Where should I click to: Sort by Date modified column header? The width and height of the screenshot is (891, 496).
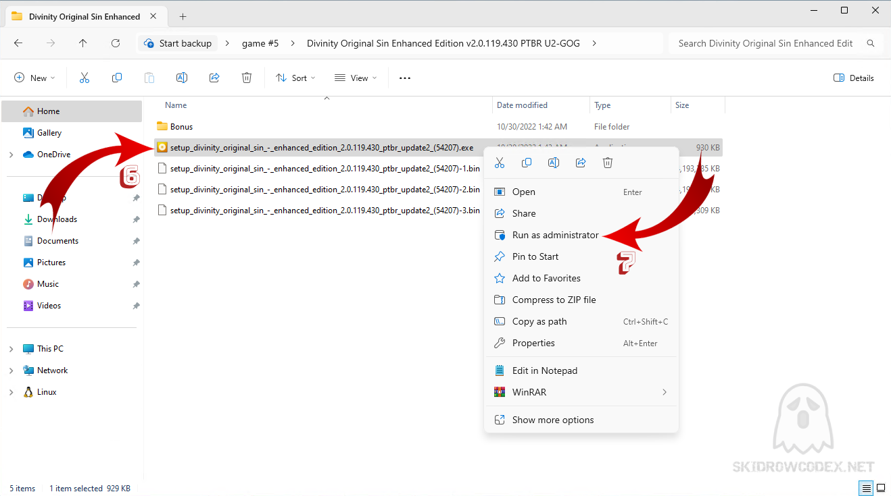(x=522, y=105)
